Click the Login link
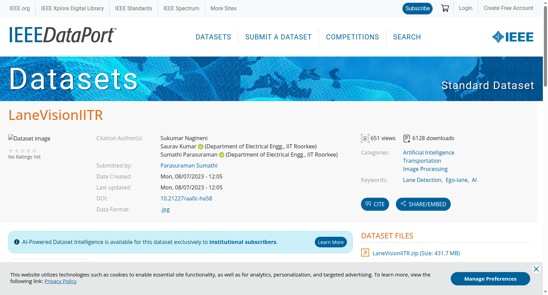Screen dimensions: 548x295 click(x=465, y=8)
